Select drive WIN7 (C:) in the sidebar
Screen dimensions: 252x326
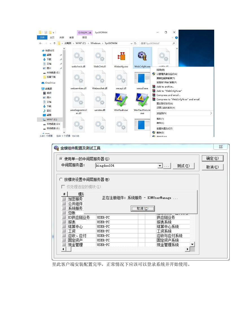point(50,119)
